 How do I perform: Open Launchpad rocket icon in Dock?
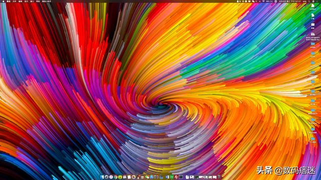(x=106, y=177)
